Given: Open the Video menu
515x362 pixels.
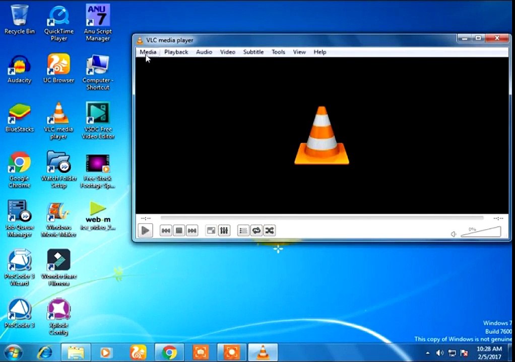Looking at the screenshot, I should coord(228,52).
